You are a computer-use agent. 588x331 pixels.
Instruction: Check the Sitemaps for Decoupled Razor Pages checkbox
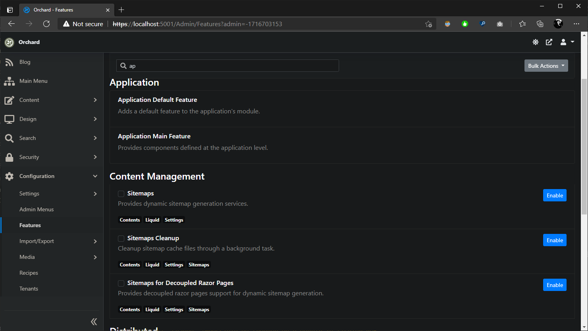click(x=121, y=283)
